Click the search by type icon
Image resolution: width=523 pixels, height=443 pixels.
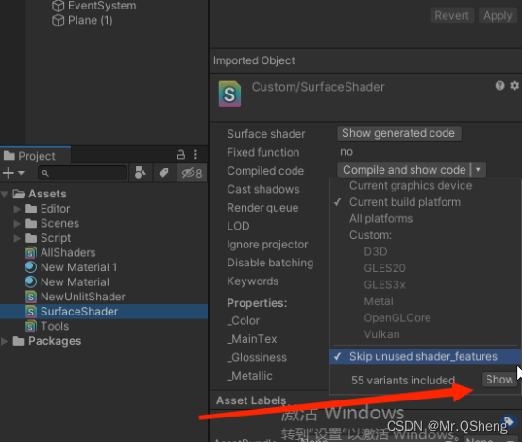pyautogui.click(x=141, y=173)
